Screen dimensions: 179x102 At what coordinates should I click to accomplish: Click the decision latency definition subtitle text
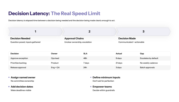pyautogui.click(x=62, y=20)
